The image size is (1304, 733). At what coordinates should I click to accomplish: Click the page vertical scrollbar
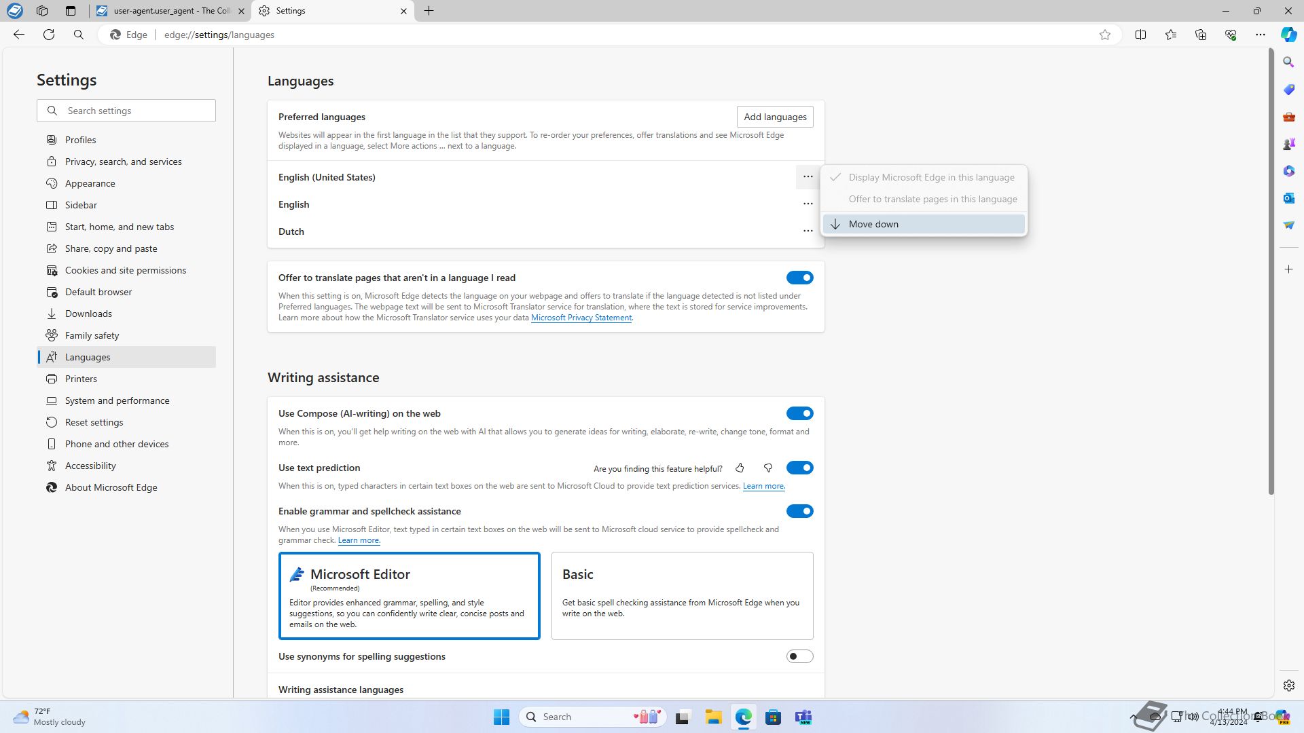[x=1271, y=271]
